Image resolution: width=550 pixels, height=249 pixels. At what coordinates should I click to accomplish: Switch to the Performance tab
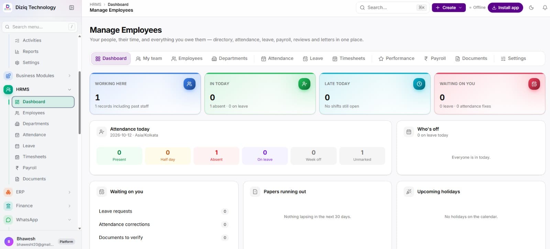[396, 58]
